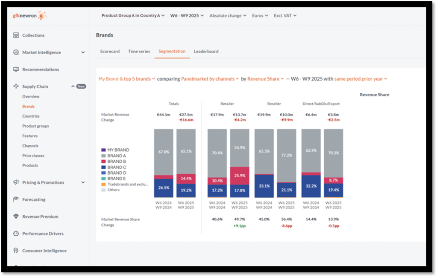This screenshot has width=437, height=277.
Task: Click the BRAND A grey legend swatch
Action: 103,156
